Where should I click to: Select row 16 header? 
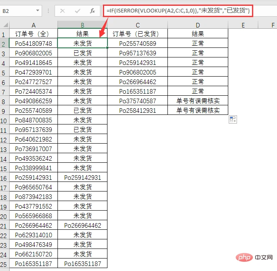[x=4, y=178]
